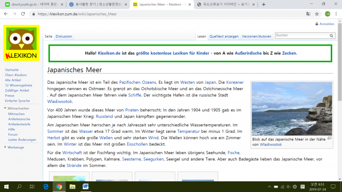Open Microsoft Edge from the taskbar
This screenshot has height=192, width=342.
click(46, 186)
